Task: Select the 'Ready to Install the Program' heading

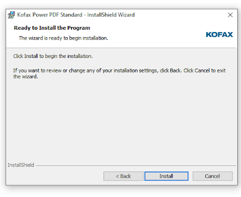Action: coord(52,28)
